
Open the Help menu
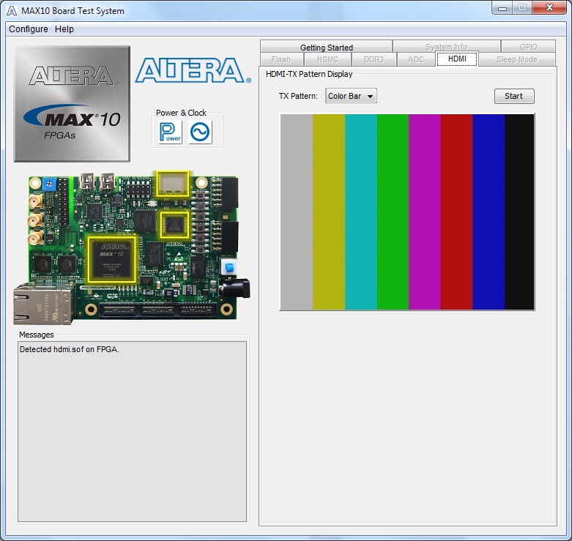coord(64,29)
